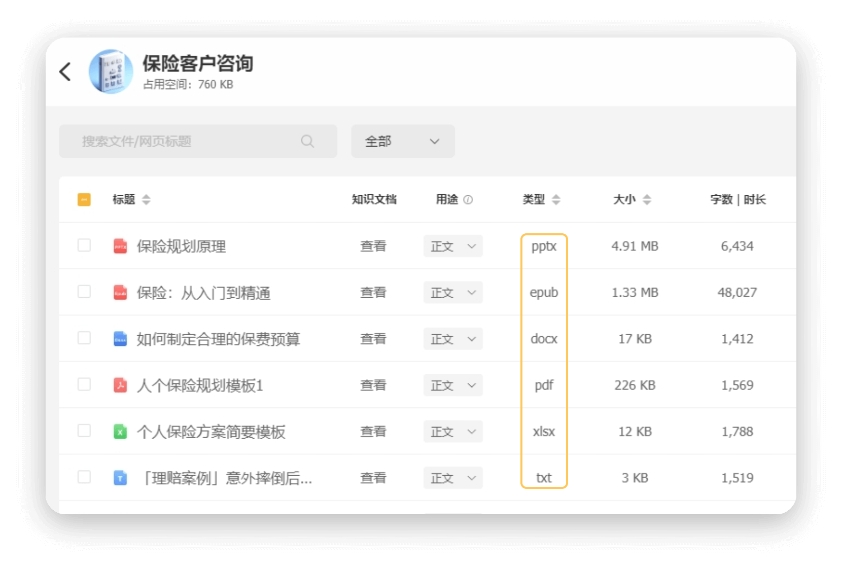Click the 保险客户咨询 knowledge base avatar
This screenshot has width=842, height=568.
pos(111,72)
